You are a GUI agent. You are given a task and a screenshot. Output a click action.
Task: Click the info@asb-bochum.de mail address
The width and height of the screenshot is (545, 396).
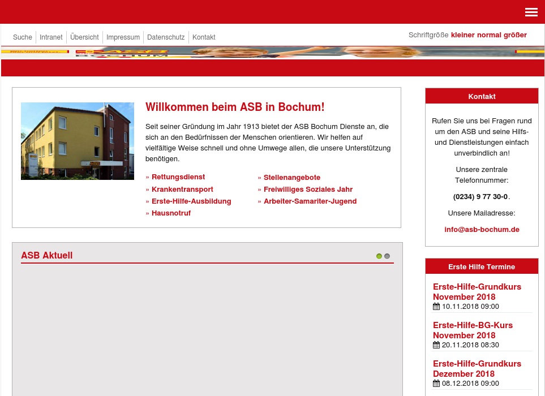click(482, 230)
